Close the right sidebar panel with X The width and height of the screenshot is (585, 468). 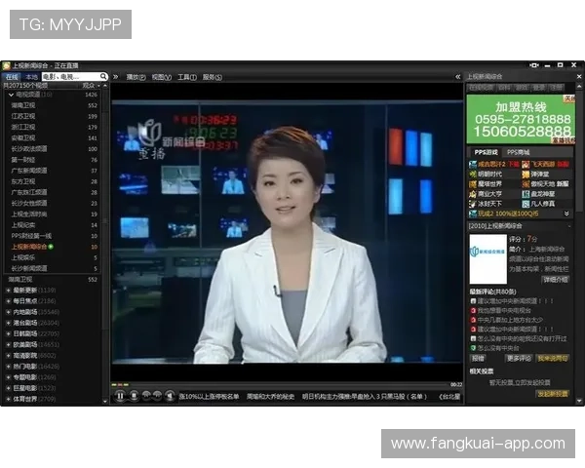point(579,76)
